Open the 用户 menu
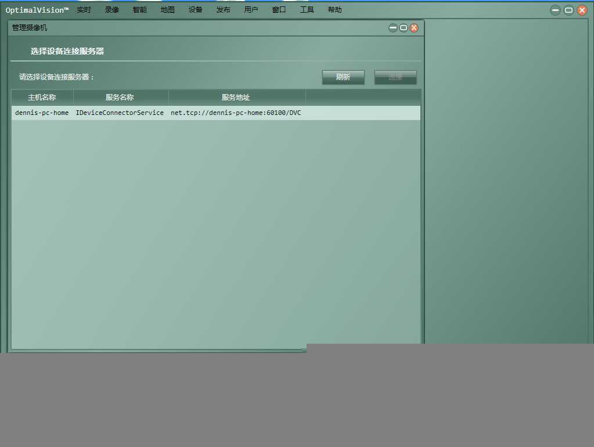This screenshot has width=594, height=447. click(251, 10)
